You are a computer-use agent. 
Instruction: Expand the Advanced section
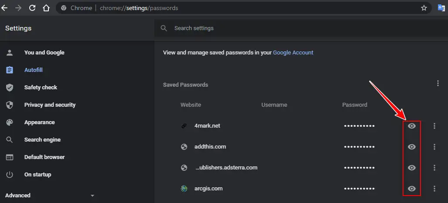coord(50,196)
